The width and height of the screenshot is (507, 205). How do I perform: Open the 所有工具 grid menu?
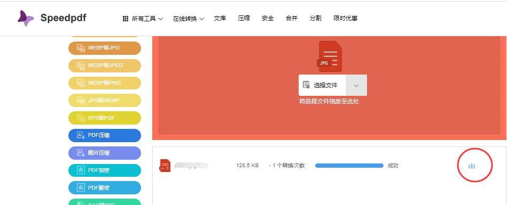click(x=143, y=19)
